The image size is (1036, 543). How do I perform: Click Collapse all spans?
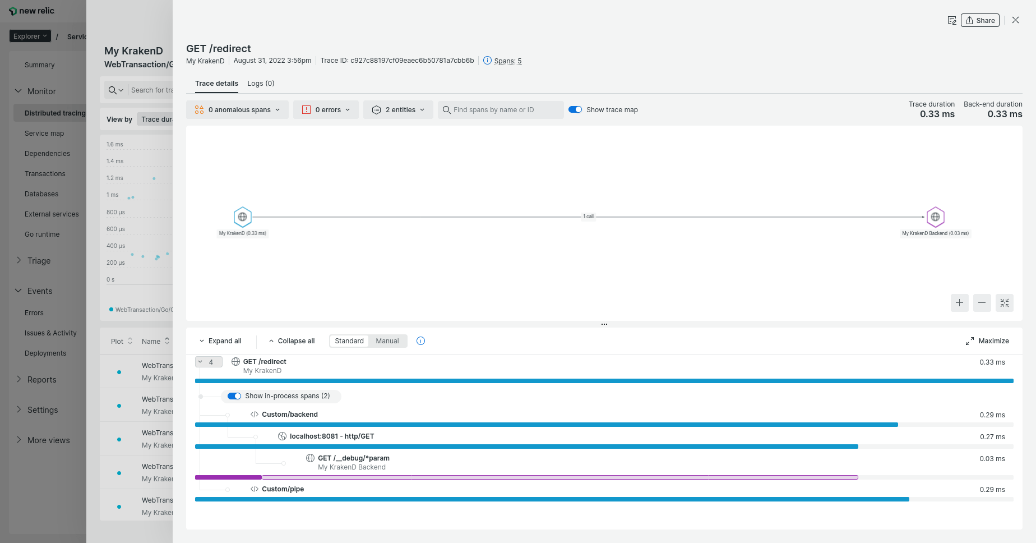coord(292,341)
